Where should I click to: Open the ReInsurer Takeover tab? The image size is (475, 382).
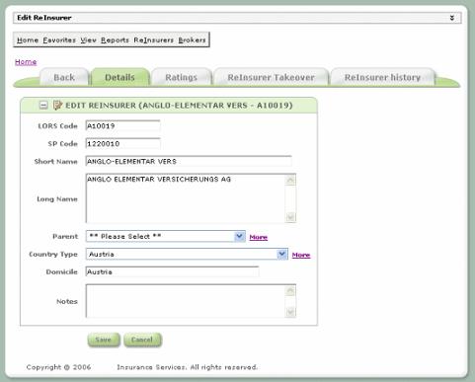click(x=271, y=78)
